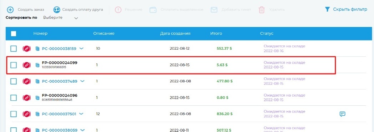Click total 5.63 $
This screenshot has height=132, width=374.
(222, 65)
